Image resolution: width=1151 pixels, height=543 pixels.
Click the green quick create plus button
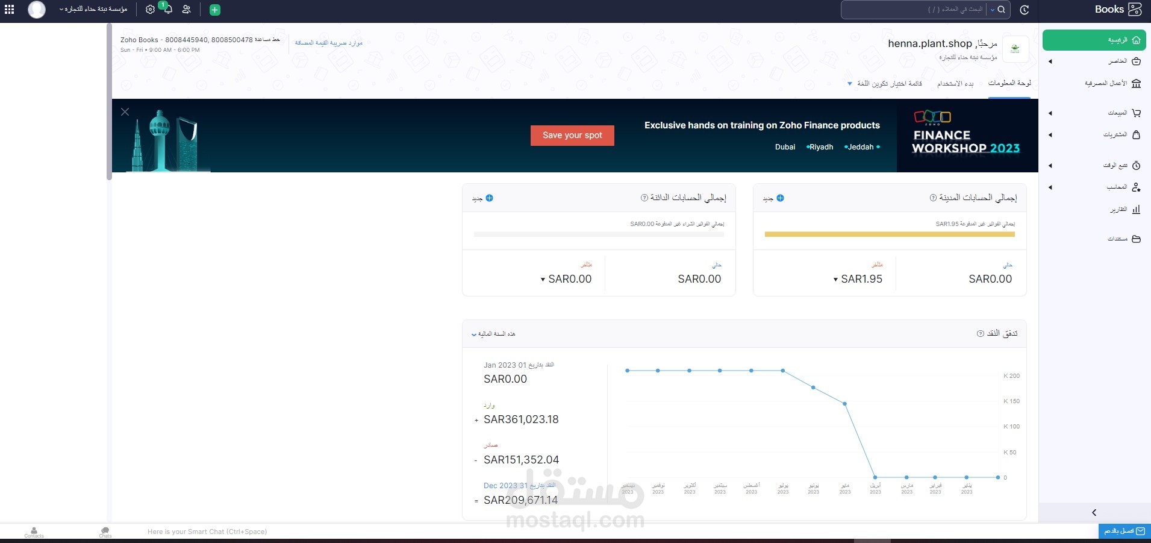(x=214, y=10)
